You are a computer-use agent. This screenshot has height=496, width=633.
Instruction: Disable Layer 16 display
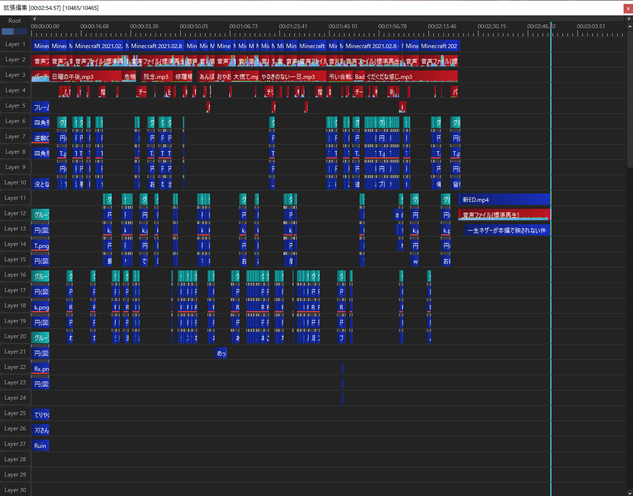pos(15,275)
